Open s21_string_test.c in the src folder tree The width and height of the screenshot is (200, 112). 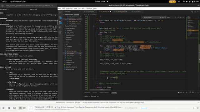(72, 51)
